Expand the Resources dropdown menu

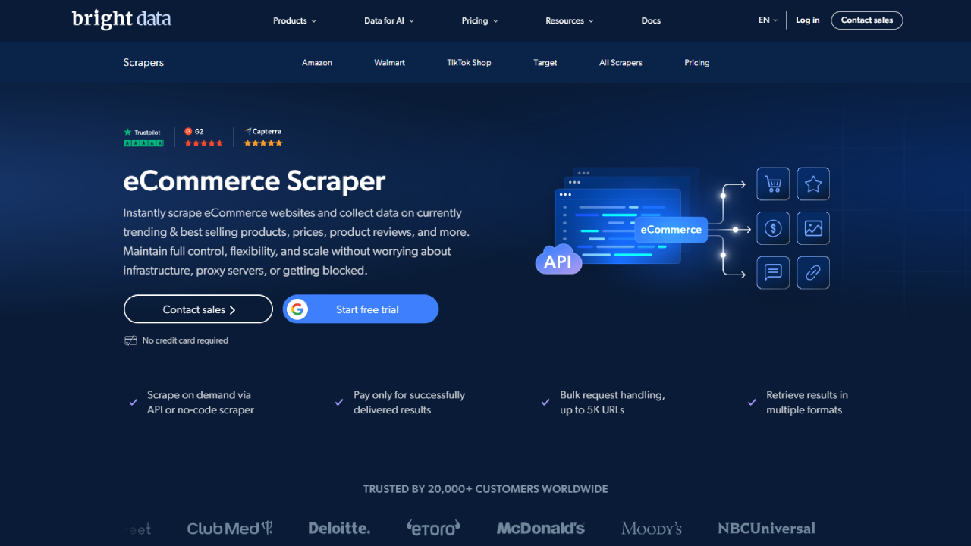pyautogui.click(x=570, y=20)
